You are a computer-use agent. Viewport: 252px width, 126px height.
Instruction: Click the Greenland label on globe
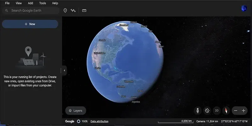pyautogui.click(x=124, y=25)
